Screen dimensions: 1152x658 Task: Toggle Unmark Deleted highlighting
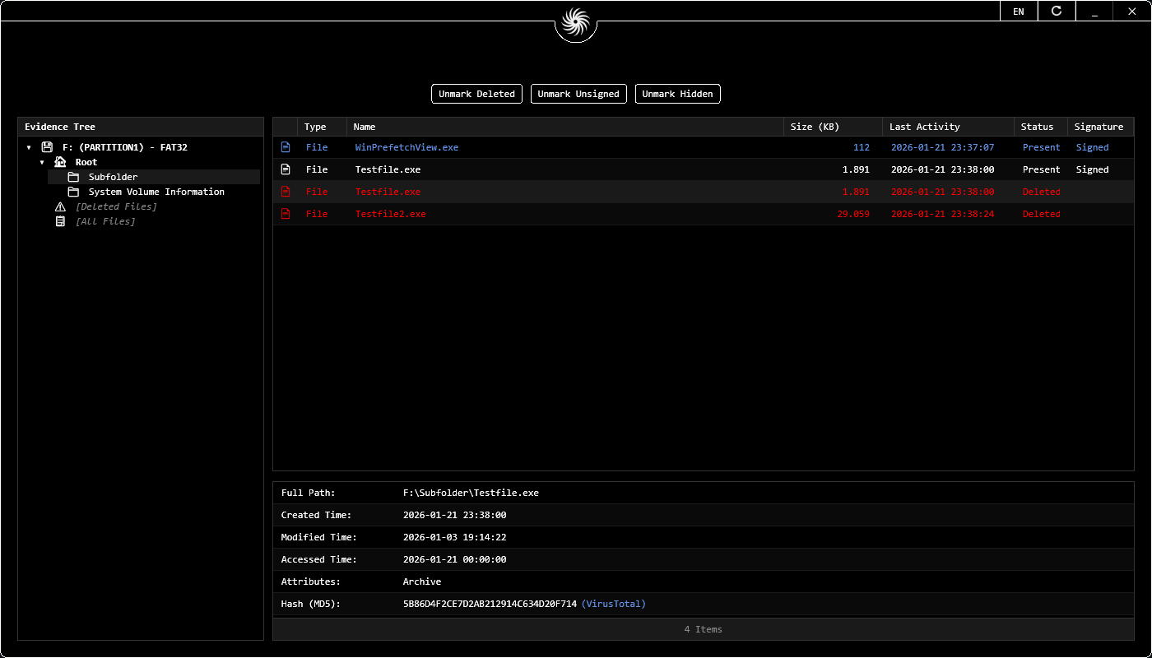(x=476, y=93)
